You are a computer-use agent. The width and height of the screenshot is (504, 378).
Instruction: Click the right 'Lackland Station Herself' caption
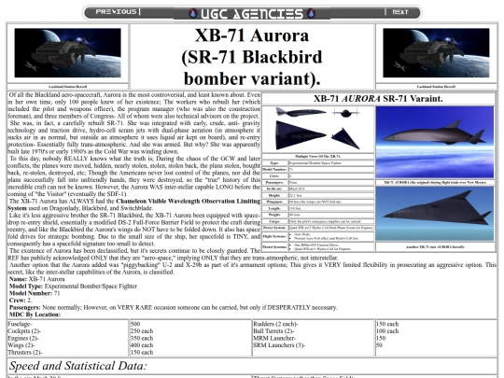click(x=436, y=87)
